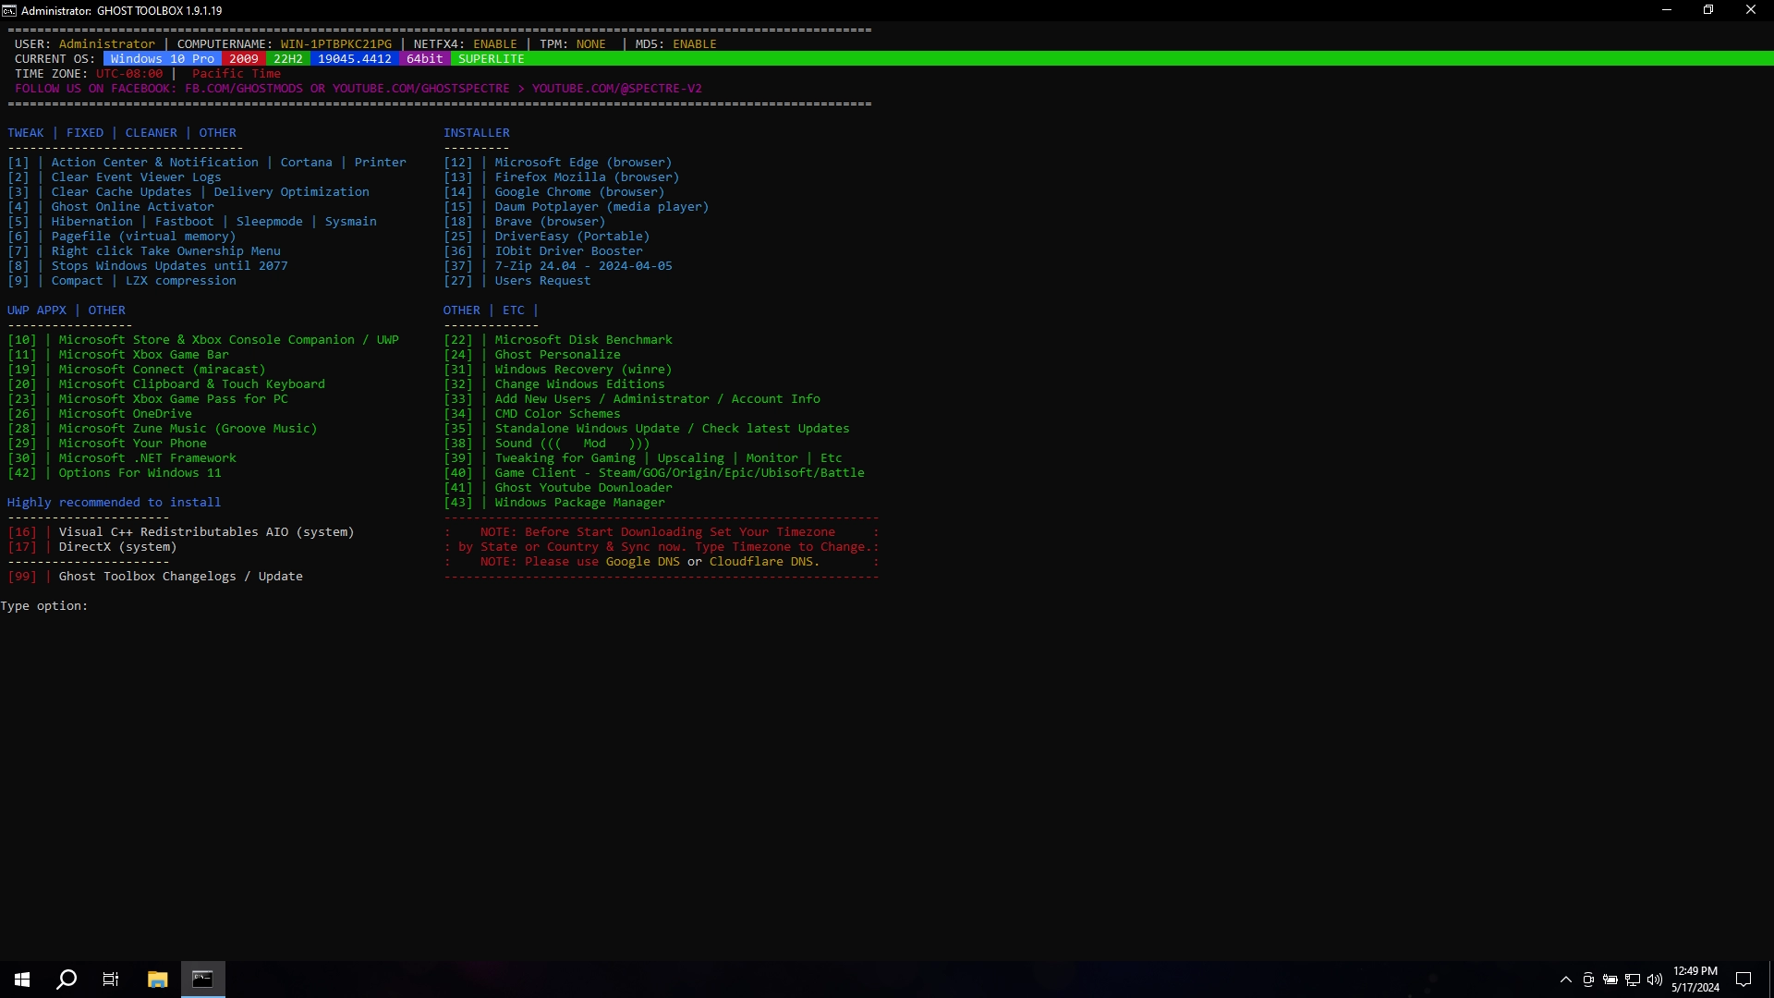Click the taskbar clock showing 12:49 PM

pyautogui.click(x=1695, y=980)
